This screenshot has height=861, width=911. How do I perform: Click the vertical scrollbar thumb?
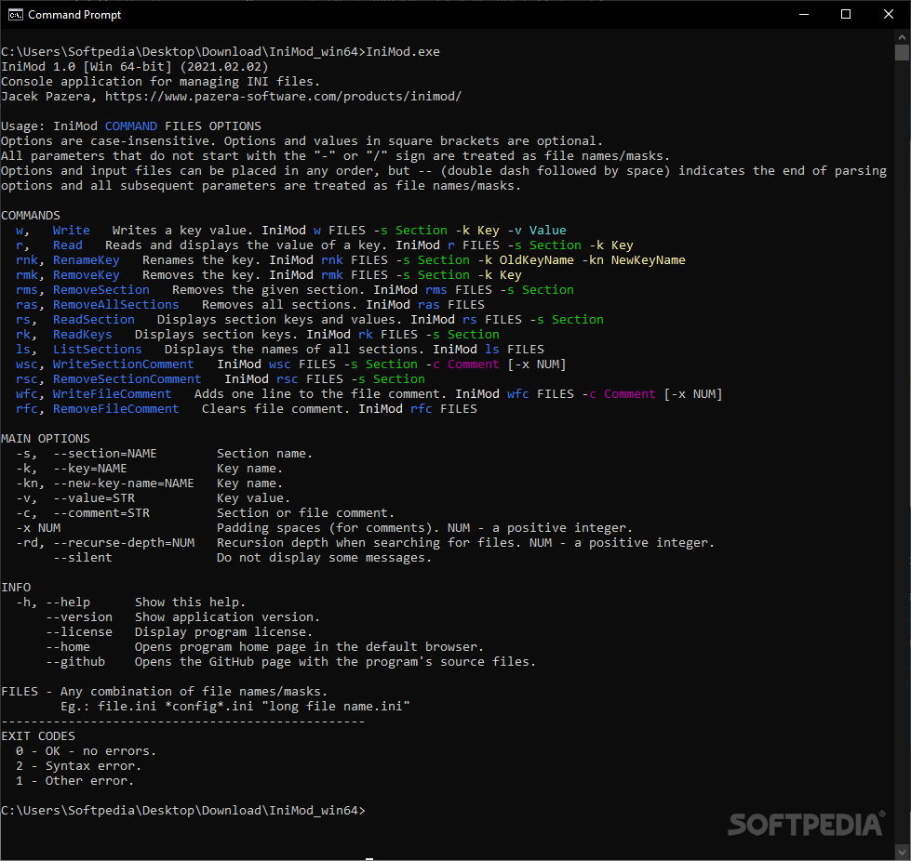coord(902,53)
